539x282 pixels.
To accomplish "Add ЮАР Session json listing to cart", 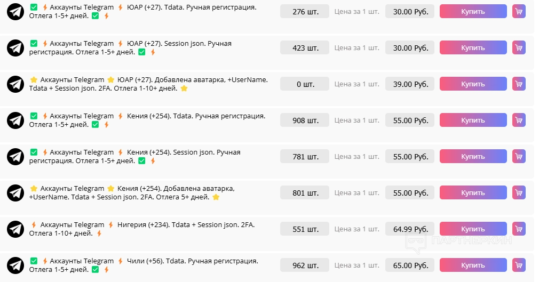I will click(x=519, y=47).
